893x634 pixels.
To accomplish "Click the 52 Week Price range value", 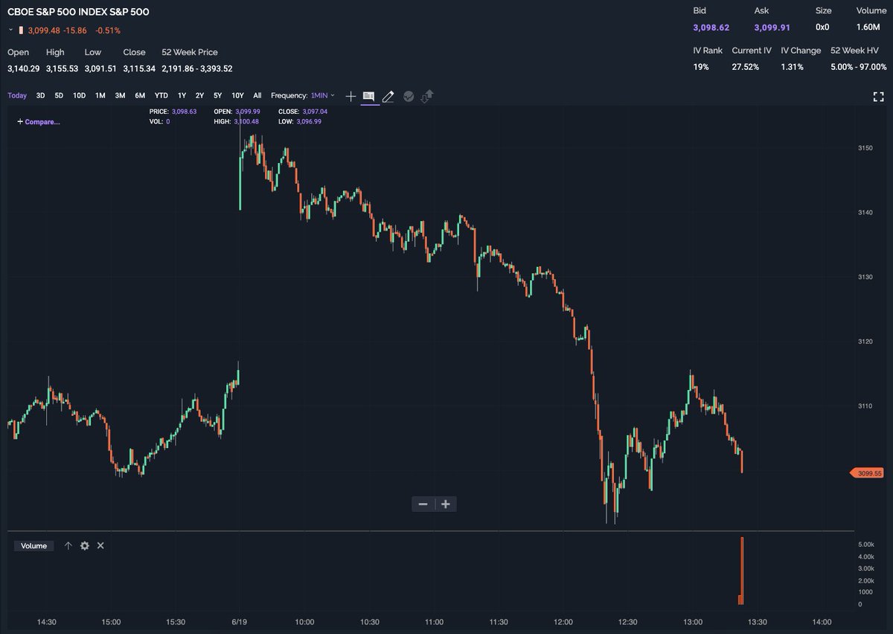I will pos(197,68).
